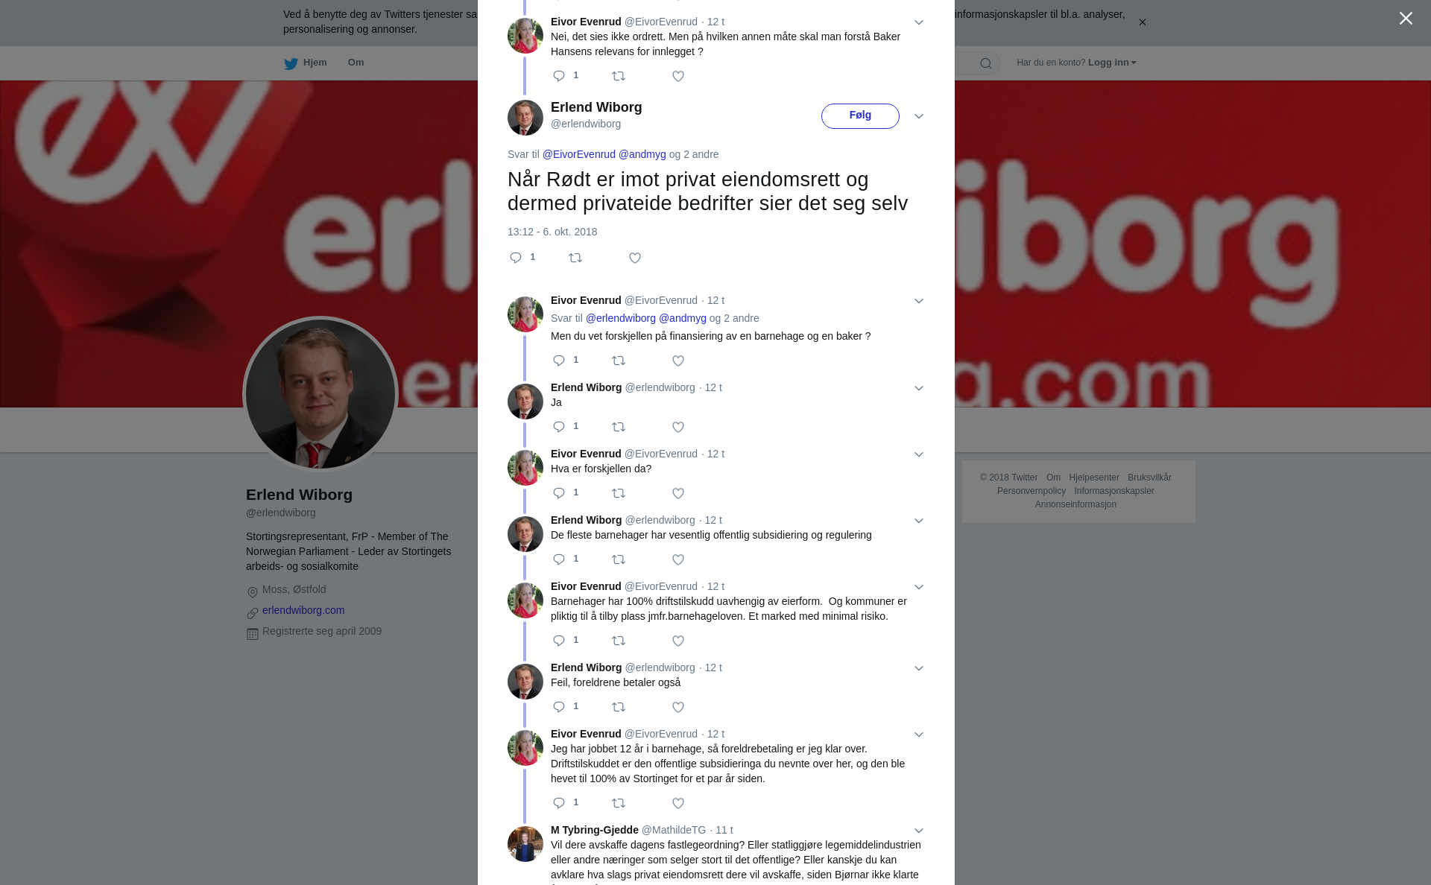This screenshot has height=885, width=1431.
Task: Open Erlend Wiborg's large profile photo
Action: [x=320, y=394]
